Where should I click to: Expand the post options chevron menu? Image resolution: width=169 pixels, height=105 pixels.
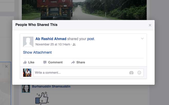point(142,39)
